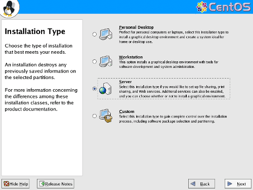Screen dimensions: 253x190
Task: Hide the help panel
Action: tap(16, 183)
